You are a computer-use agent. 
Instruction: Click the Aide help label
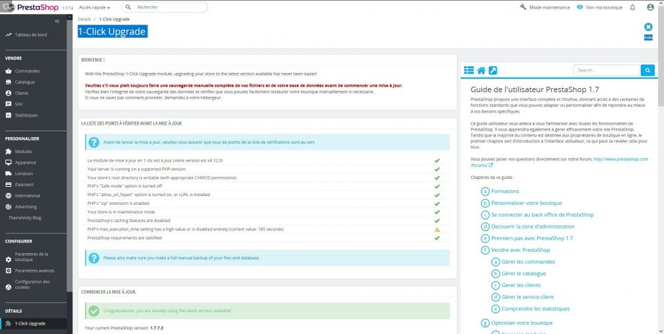point(648,37)
